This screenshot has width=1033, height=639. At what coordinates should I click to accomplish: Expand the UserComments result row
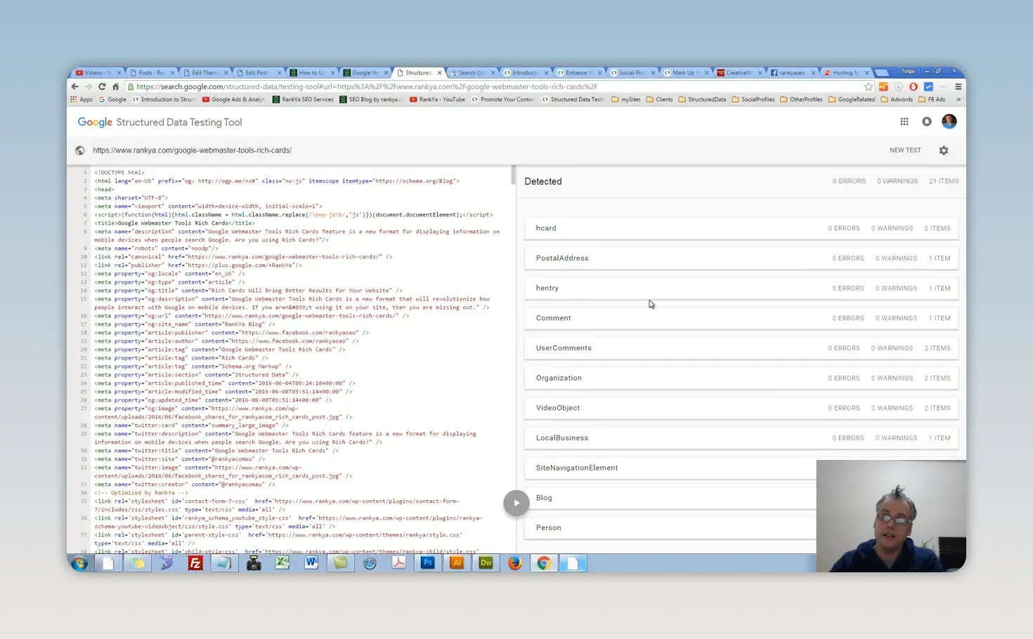click(x=741, y=348)
